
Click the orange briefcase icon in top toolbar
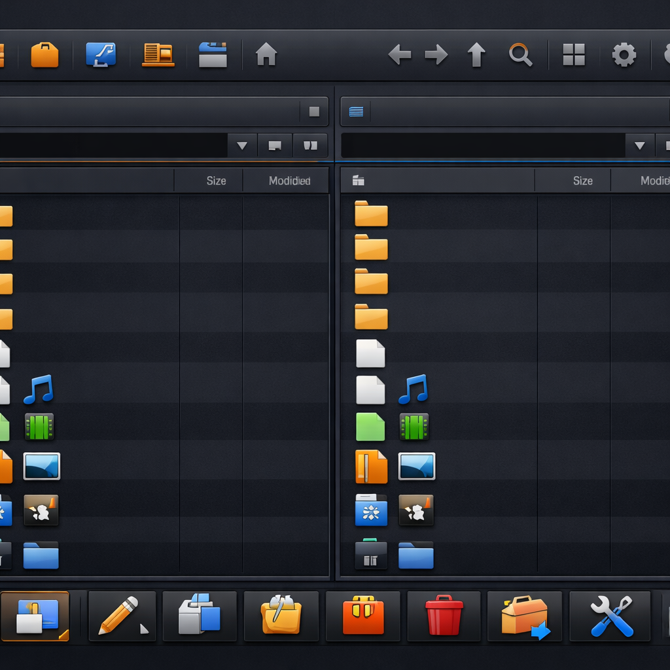tap(44, 55)
